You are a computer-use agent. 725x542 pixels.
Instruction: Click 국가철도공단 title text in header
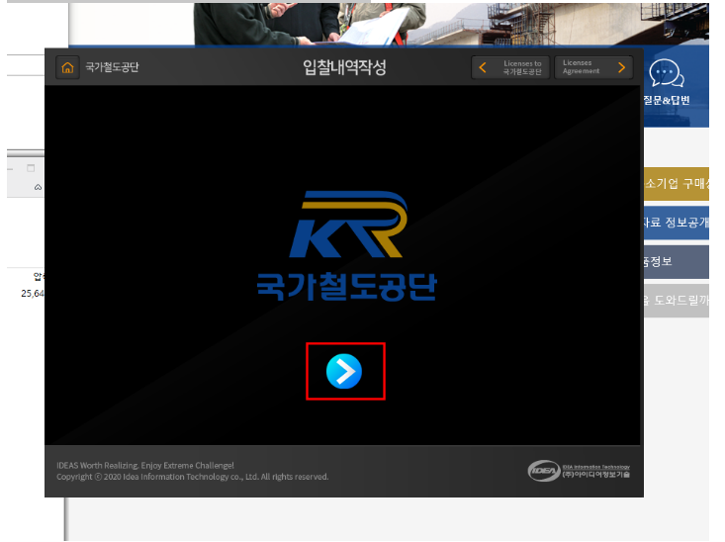pyautogui.click(x=112, y=67)
